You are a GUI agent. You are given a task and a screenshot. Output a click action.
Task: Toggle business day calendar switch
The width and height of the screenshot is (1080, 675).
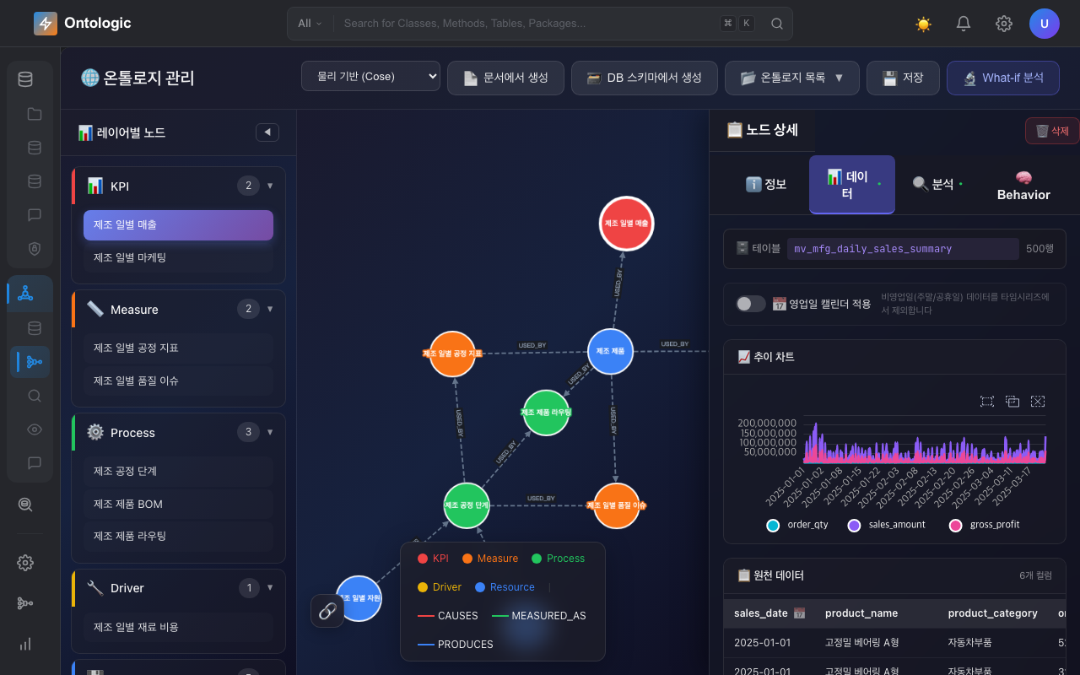tap(751, 304)
